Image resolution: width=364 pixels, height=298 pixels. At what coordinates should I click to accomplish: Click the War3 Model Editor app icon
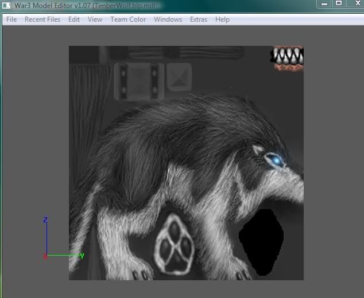click(x=6, y=5)
